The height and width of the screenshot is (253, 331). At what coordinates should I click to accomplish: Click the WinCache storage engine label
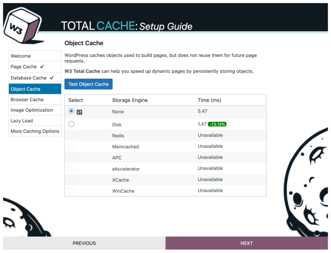tap(123, 191)
